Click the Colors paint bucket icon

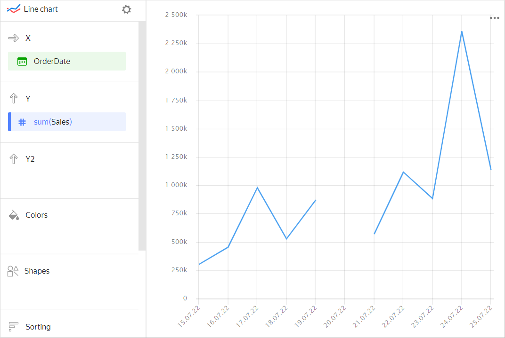coord(14,215)
